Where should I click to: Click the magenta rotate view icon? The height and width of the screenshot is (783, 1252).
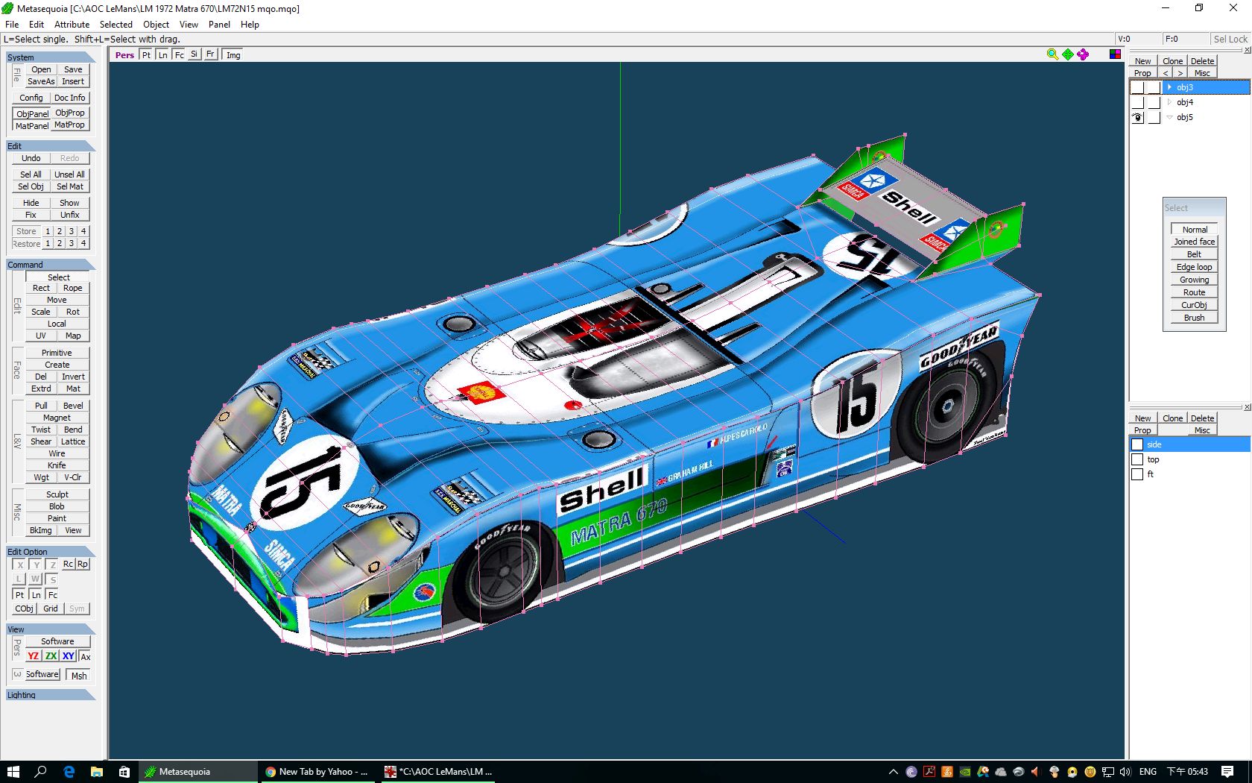1083,54
